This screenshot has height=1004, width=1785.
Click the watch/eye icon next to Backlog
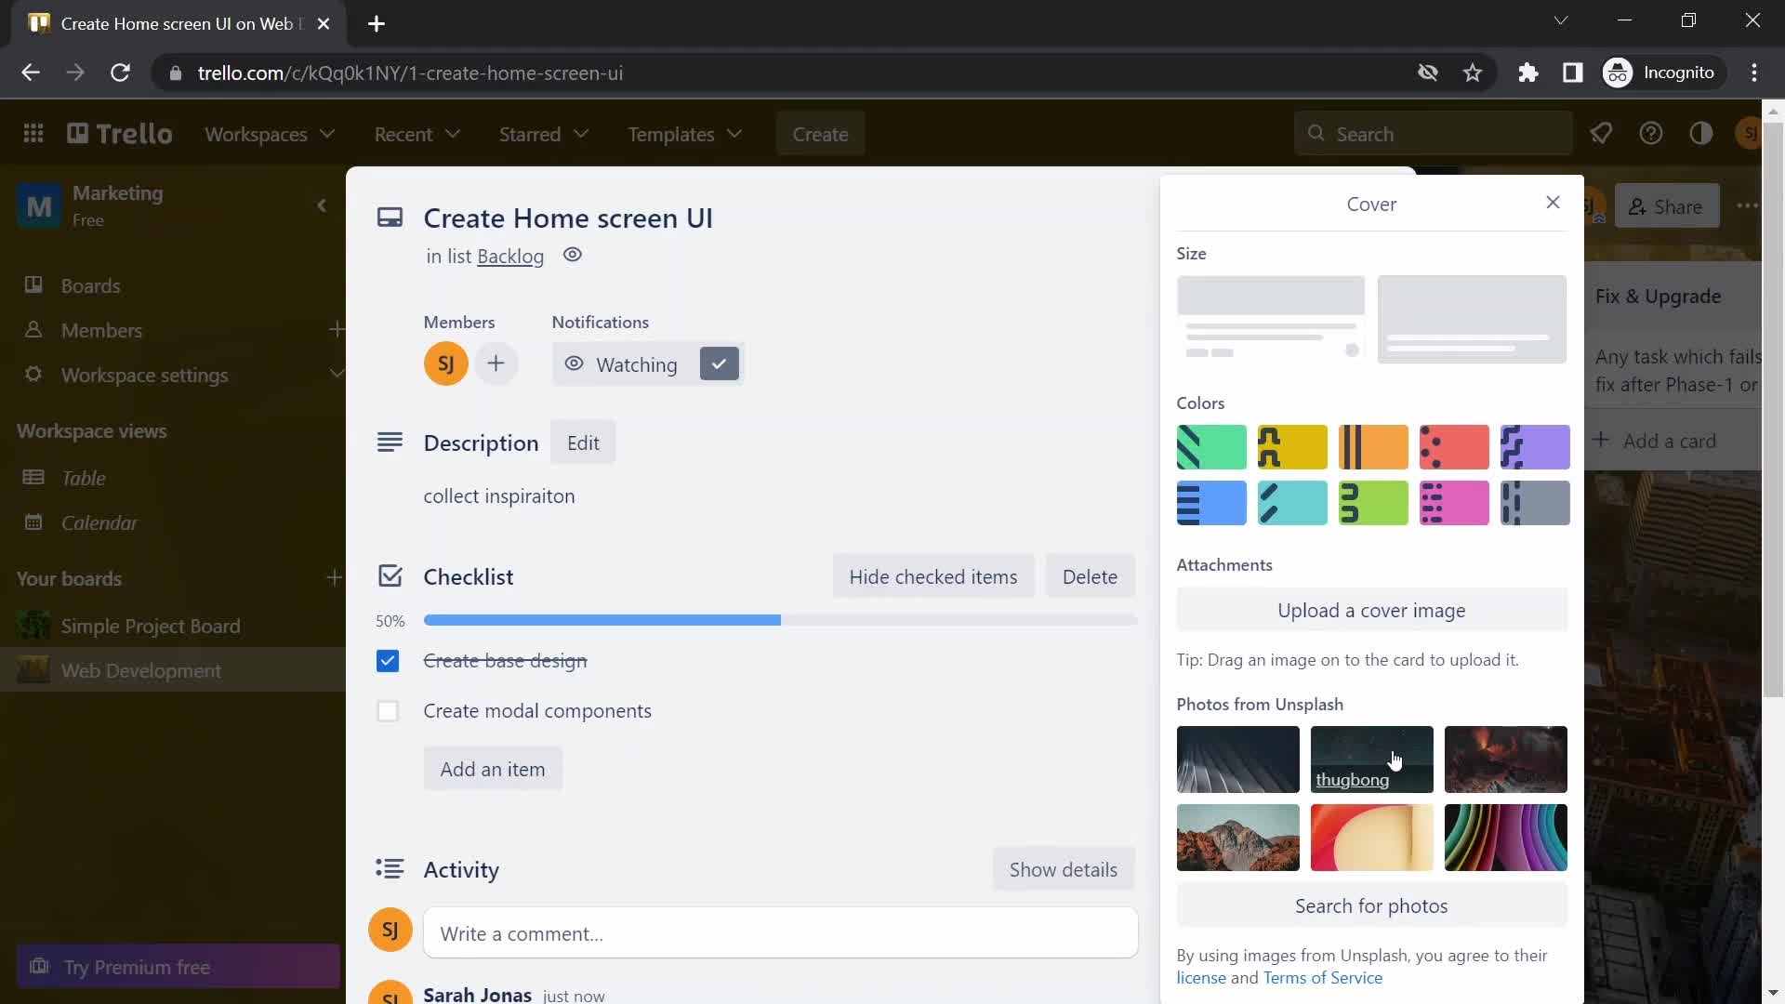(572, 255)
